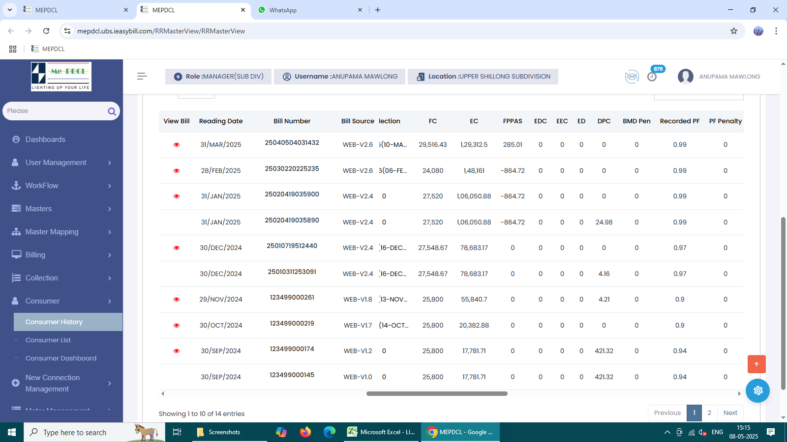Expand the Master Mapping menu
Viewport: 787px width, 442px height.
[61, 232]
